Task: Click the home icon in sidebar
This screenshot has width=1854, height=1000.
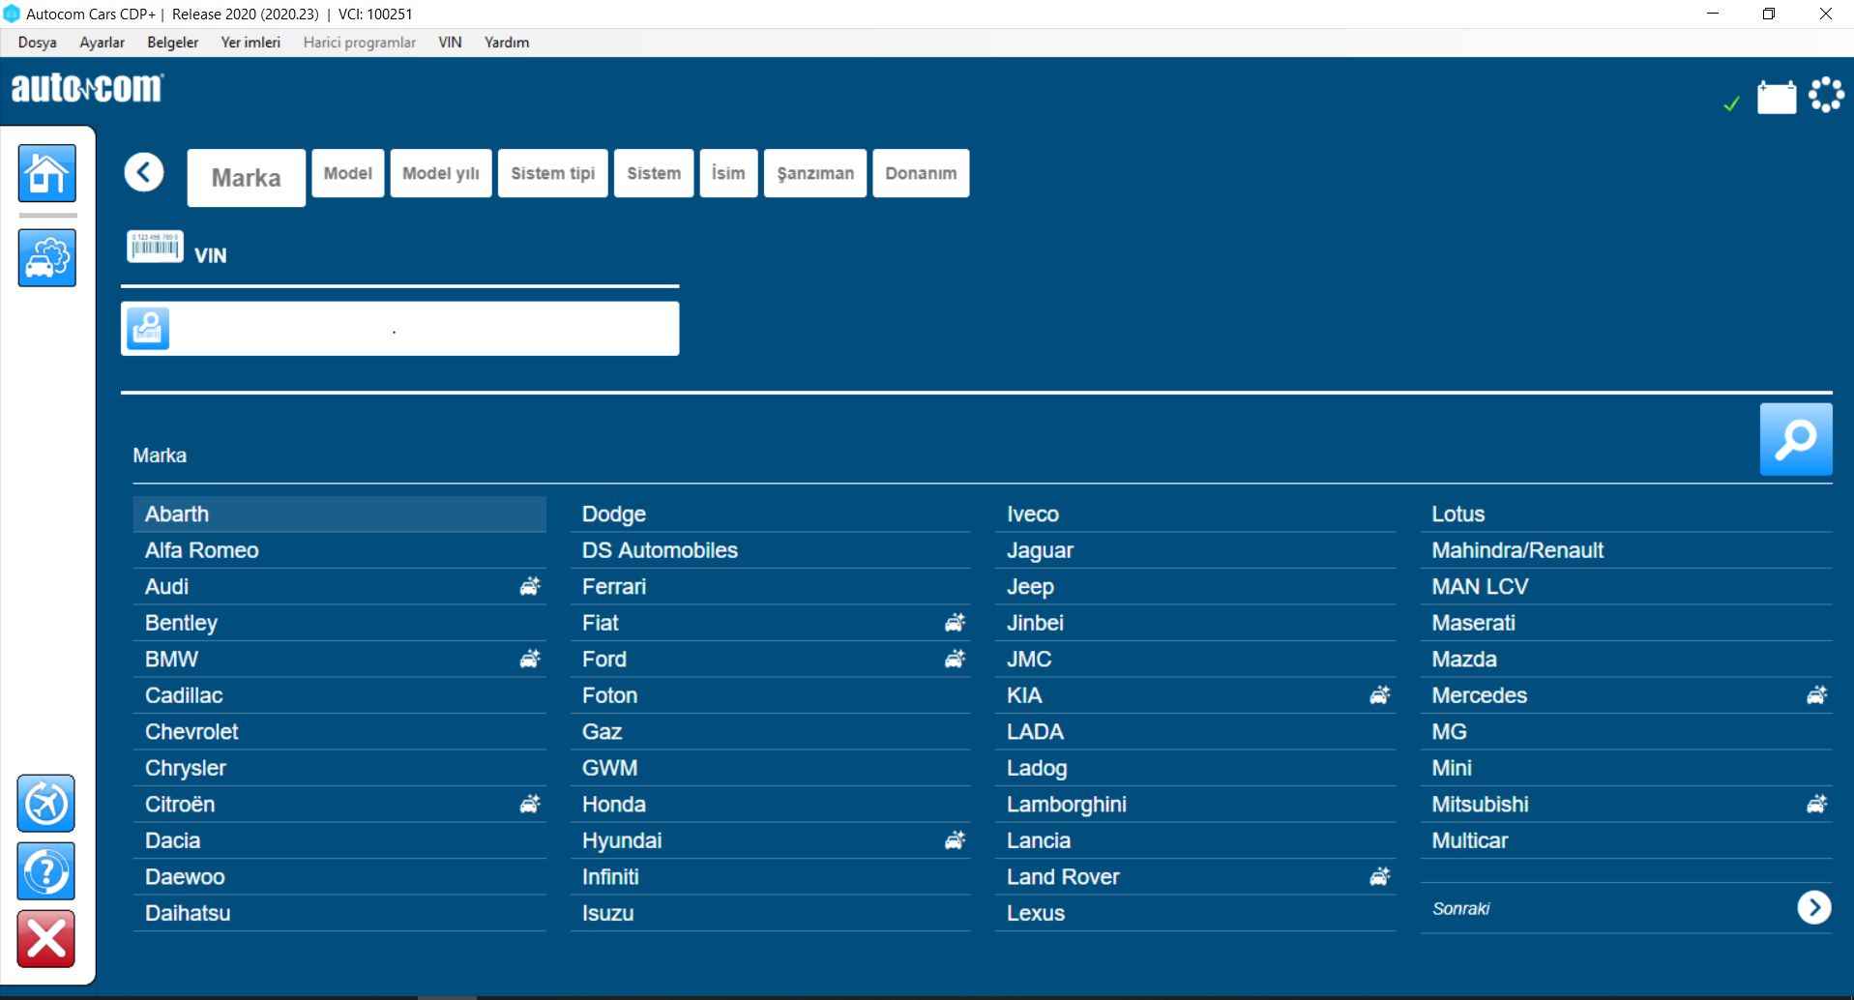Action: pyautogui.click(x=46, y=173)
